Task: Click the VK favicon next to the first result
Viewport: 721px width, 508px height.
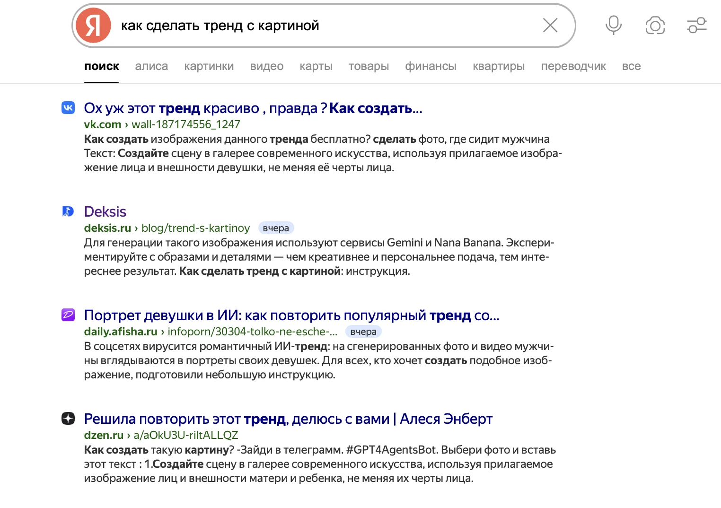Action: (x=68, y=108)
